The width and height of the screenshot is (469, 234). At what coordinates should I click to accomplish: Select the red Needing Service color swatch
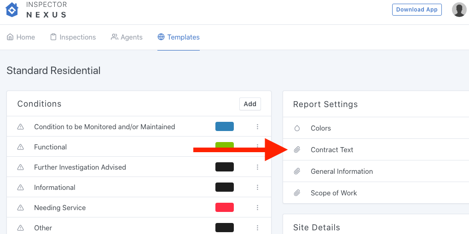pos(225,208)
